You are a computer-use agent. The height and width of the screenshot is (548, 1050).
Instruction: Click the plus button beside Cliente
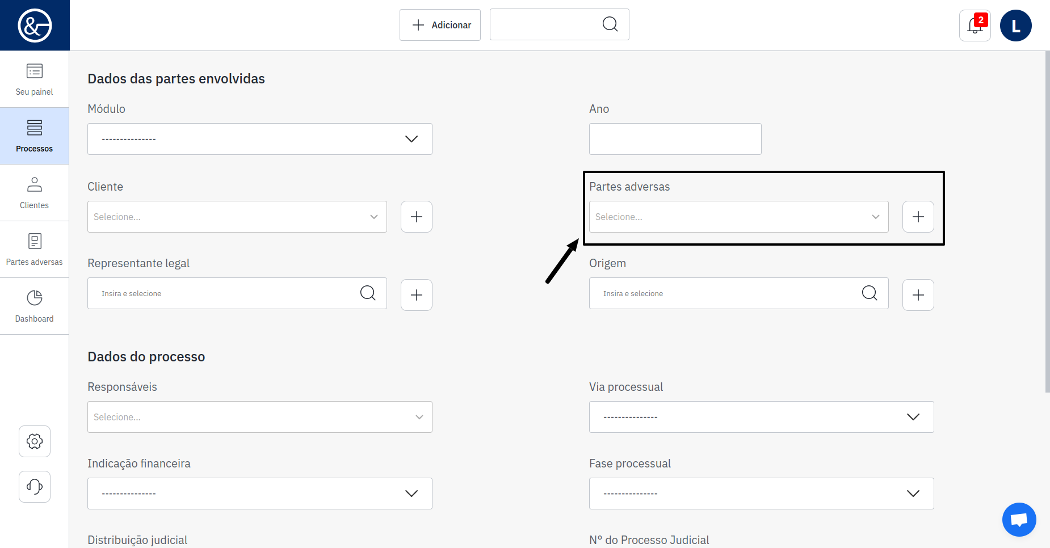click(x=417, y=217)
